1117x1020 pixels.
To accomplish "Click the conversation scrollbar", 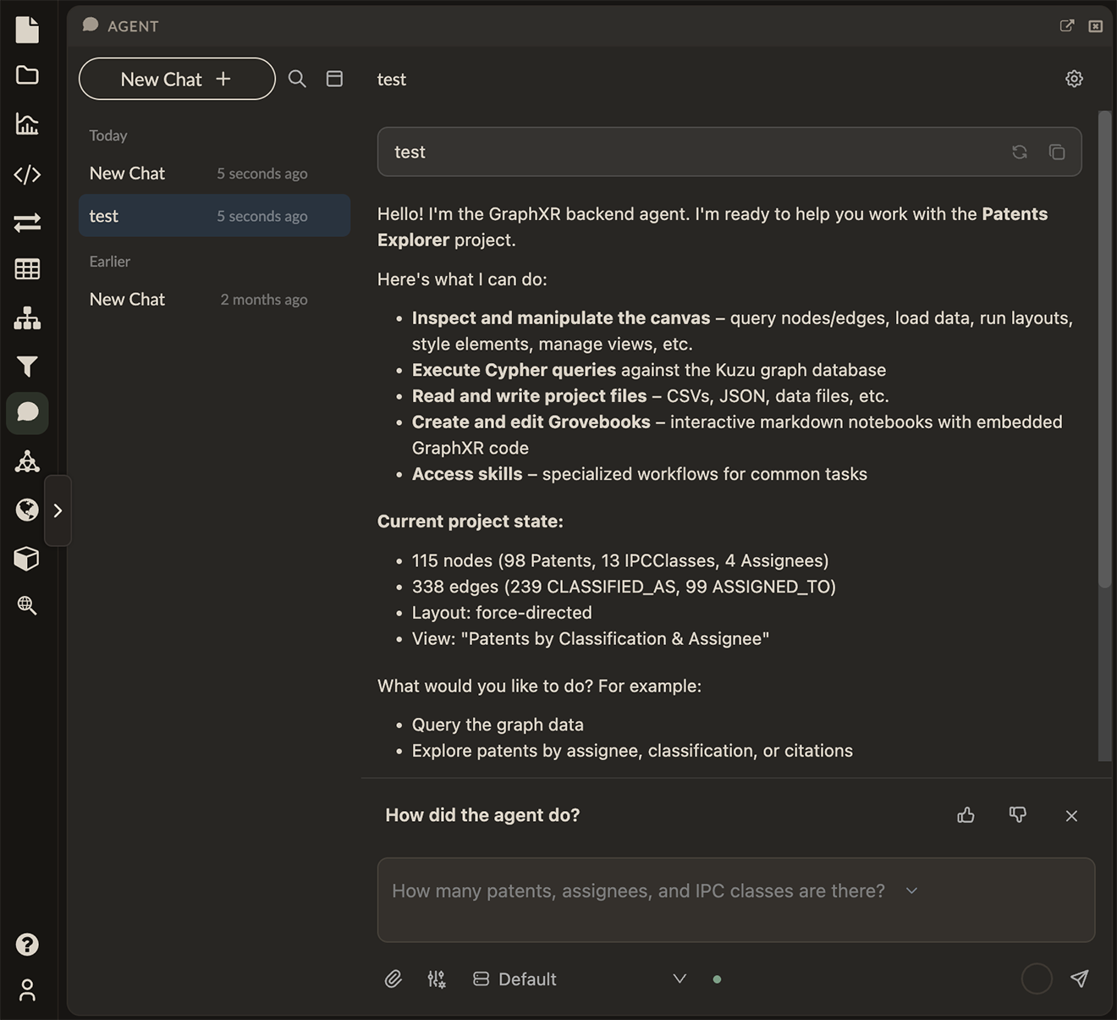I will pos(1104,349).
